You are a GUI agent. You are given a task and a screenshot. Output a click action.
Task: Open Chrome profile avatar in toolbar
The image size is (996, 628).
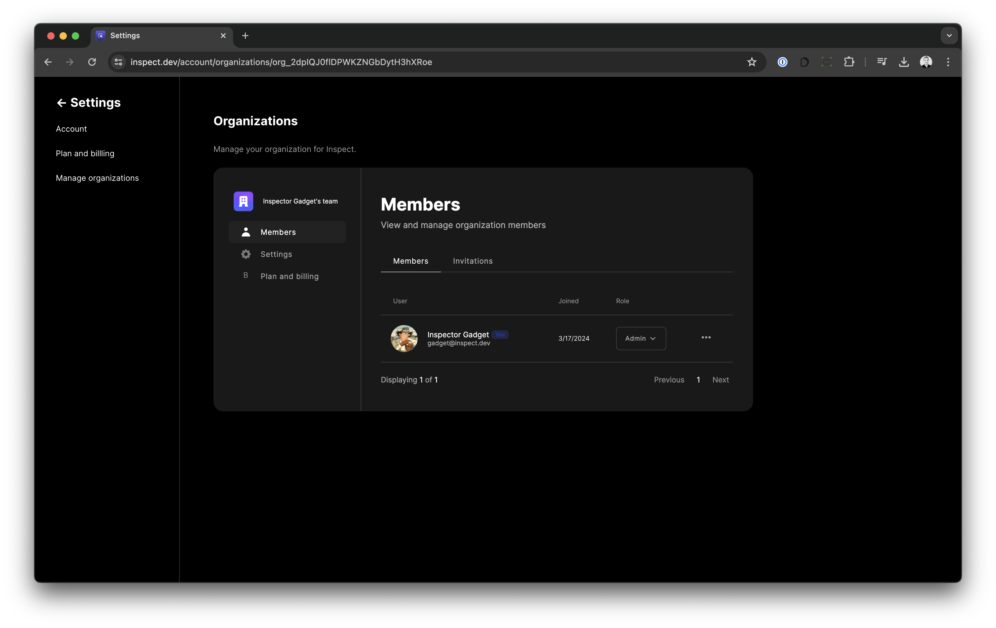point(926,62)
